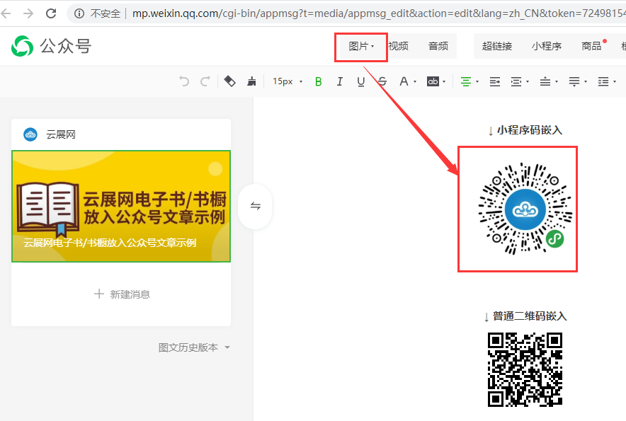Open the 视频 insert option
626x421 pixels.
pos(399,46)
